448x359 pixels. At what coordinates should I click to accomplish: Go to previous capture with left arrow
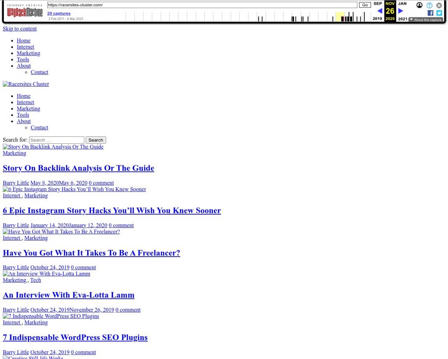click(x=380, y=11)
